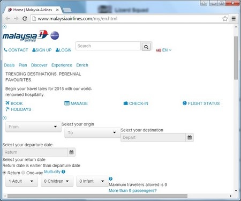Image resolution: width=241 pixels, height=201 pixels.
Task: Open the Return calendar icon
Action: [71, 152]
